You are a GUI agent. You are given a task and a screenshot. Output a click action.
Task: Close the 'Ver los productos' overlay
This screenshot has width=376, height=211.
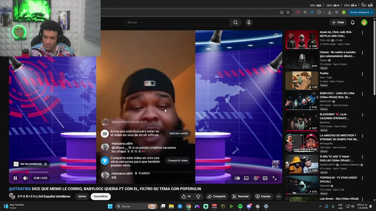click(46, 164)
